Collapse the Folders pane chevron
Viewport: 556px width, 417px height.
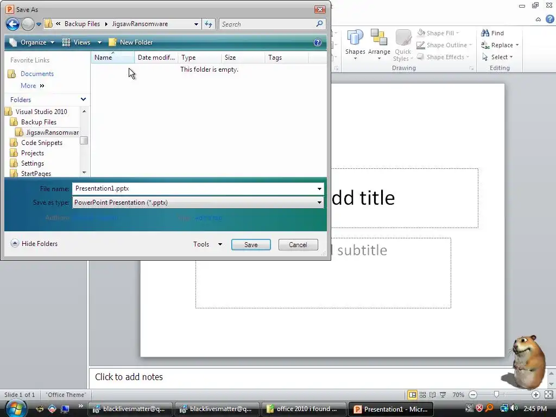[83, 100]
